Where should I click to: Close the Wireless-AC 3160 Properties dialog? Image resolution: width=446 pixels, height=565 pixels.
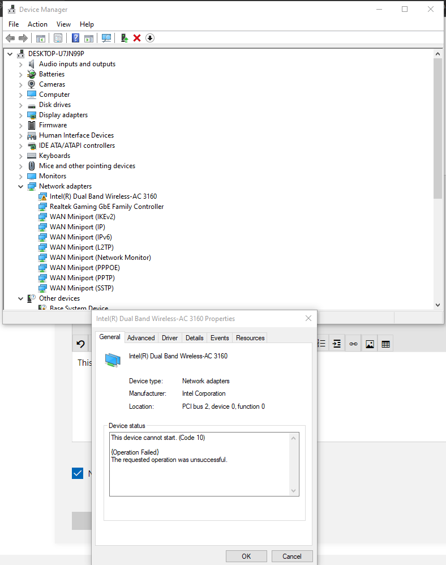coord(308,318)
